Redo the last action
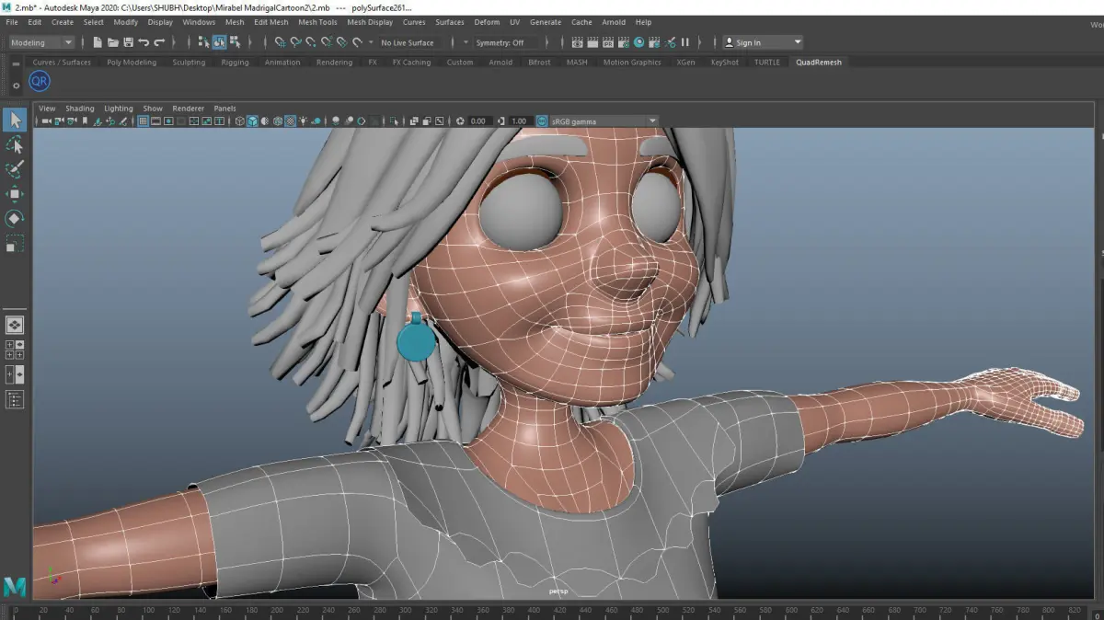1104x620 pixels. 159,42
